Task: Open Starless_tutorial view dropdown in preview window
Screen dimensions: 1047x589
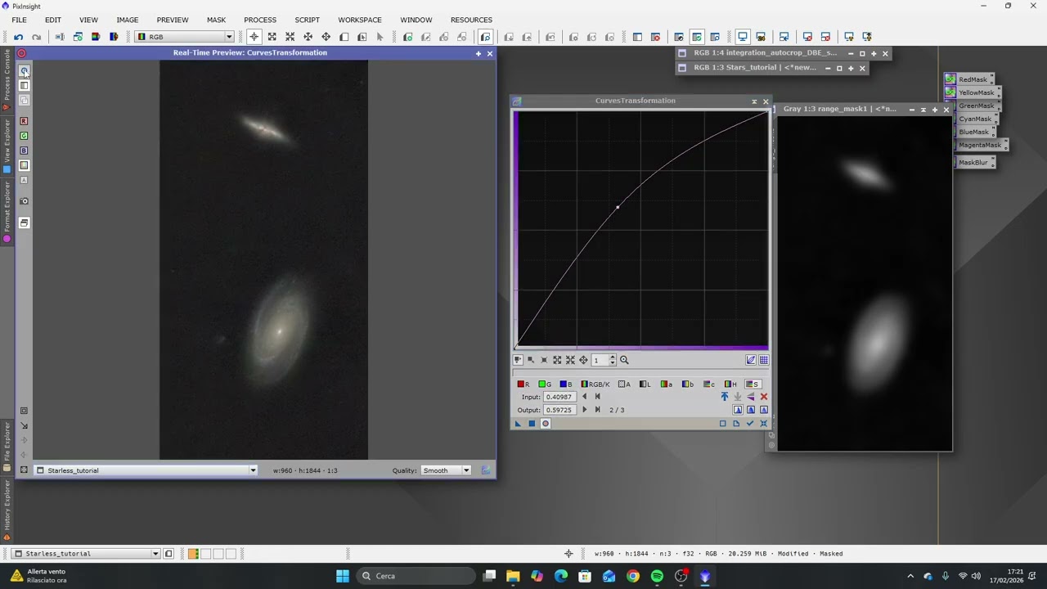Action: click(x=147, y=470)
